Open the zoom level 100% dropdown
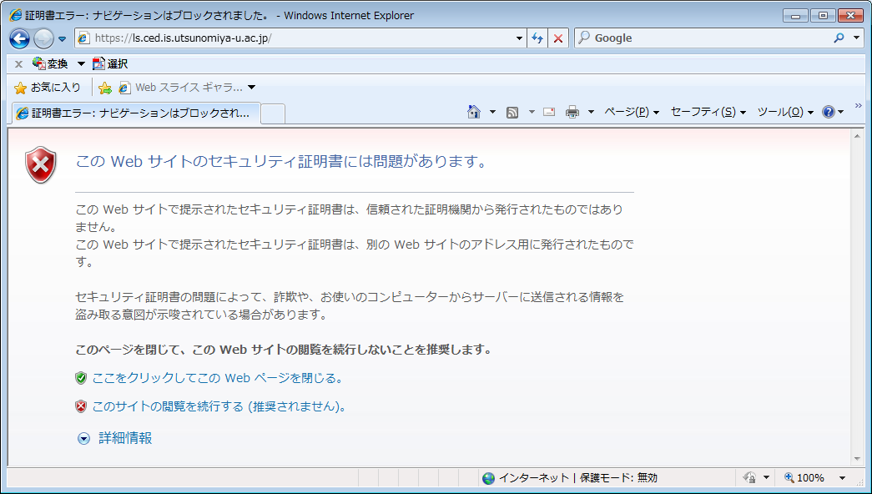This screenshot has width=872, height=494. pyautogui.click(x=842, y=478)
